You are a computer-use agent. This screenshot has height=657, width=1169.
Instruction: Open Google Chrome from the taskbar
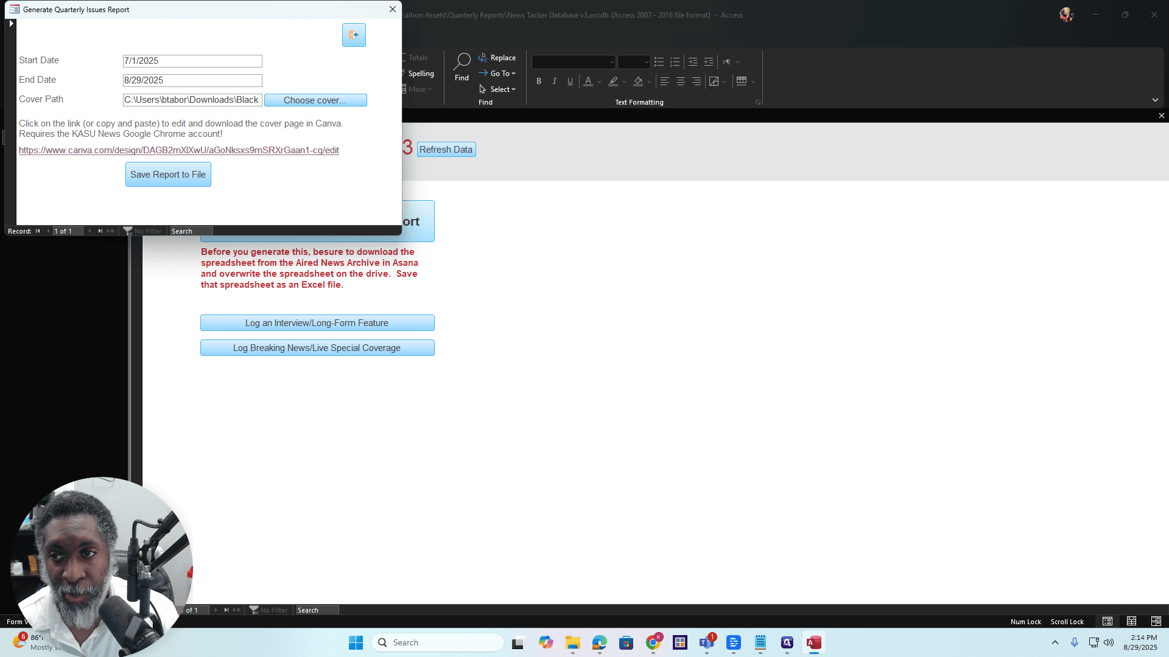(653, 642)
